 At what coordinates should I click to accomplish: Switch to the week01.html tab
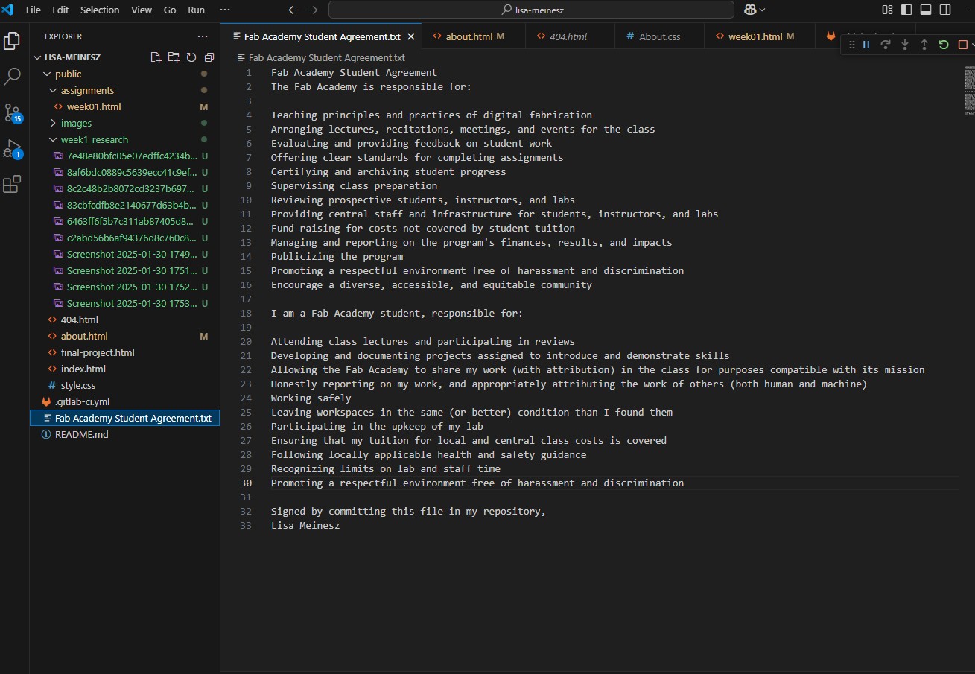click(x=760, y=36)
